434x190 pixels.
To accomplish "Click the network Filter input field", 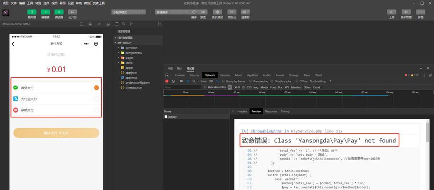I will pyautogui.click(x=182, y=87).
